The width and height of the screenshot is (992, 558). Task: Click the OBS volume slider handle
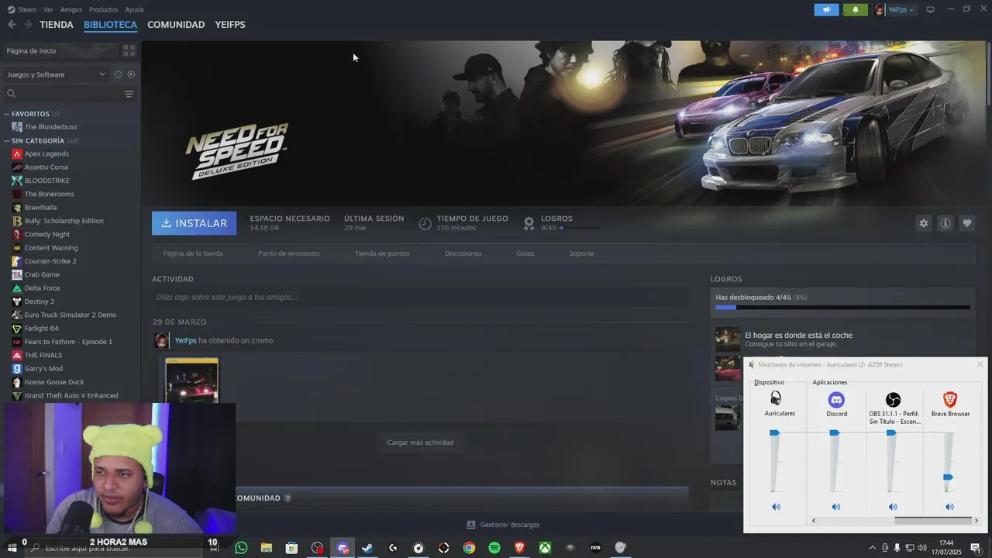click(x=891, y=433)
